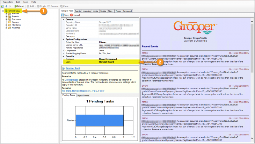Click the Add toolbar button
Image resolution: width=255 pixels, height=144 pixels.
pos(31,6)
